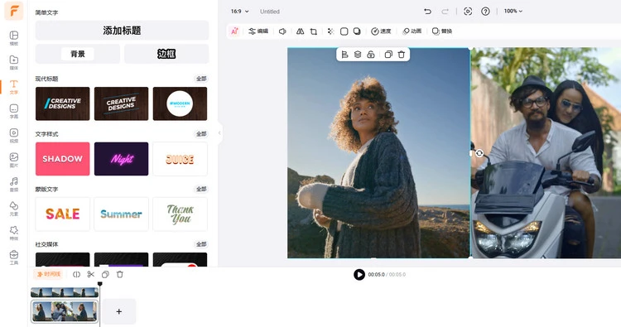The height and width of the screenshot is (327, 621).
Task: Select the crop tool
Action: point(313,31)
